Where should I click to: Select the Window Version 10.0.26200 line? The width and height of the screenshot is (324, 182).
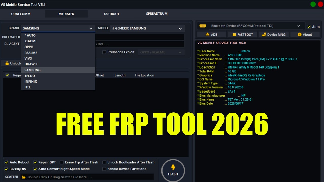[x=220, y=87]
